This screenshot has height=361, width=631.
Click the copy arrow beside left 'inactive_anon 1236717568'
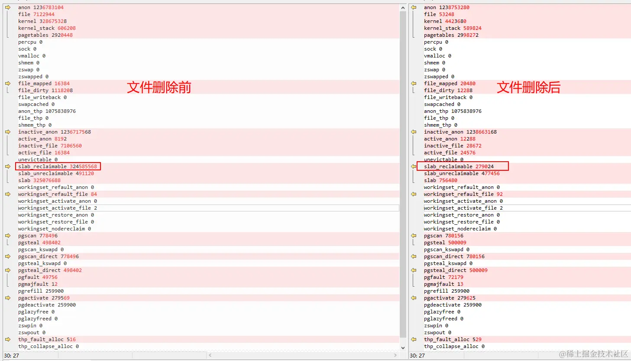click(8, 132)
